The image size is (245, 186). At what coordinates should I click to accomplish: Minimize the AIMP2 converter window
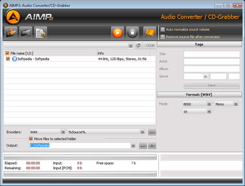(219, 5)
